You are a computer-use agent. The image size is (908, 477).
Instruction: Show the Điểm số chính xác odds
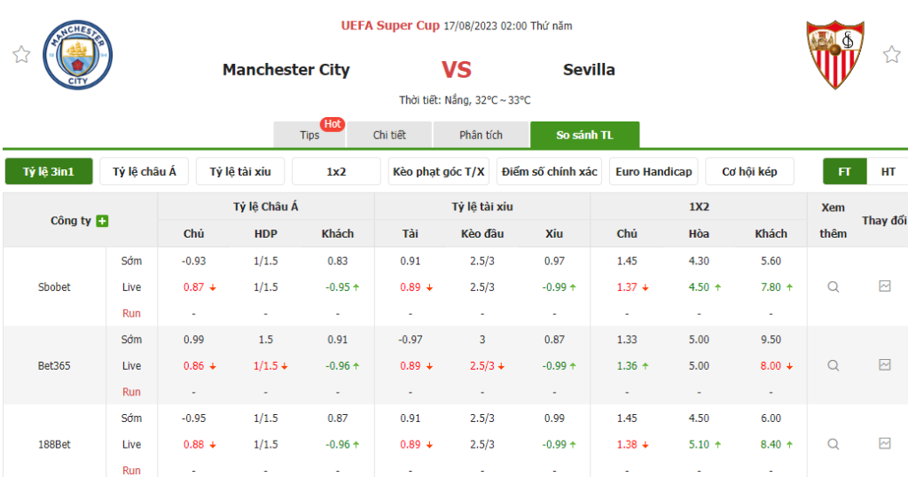click(x=548, y=171)
